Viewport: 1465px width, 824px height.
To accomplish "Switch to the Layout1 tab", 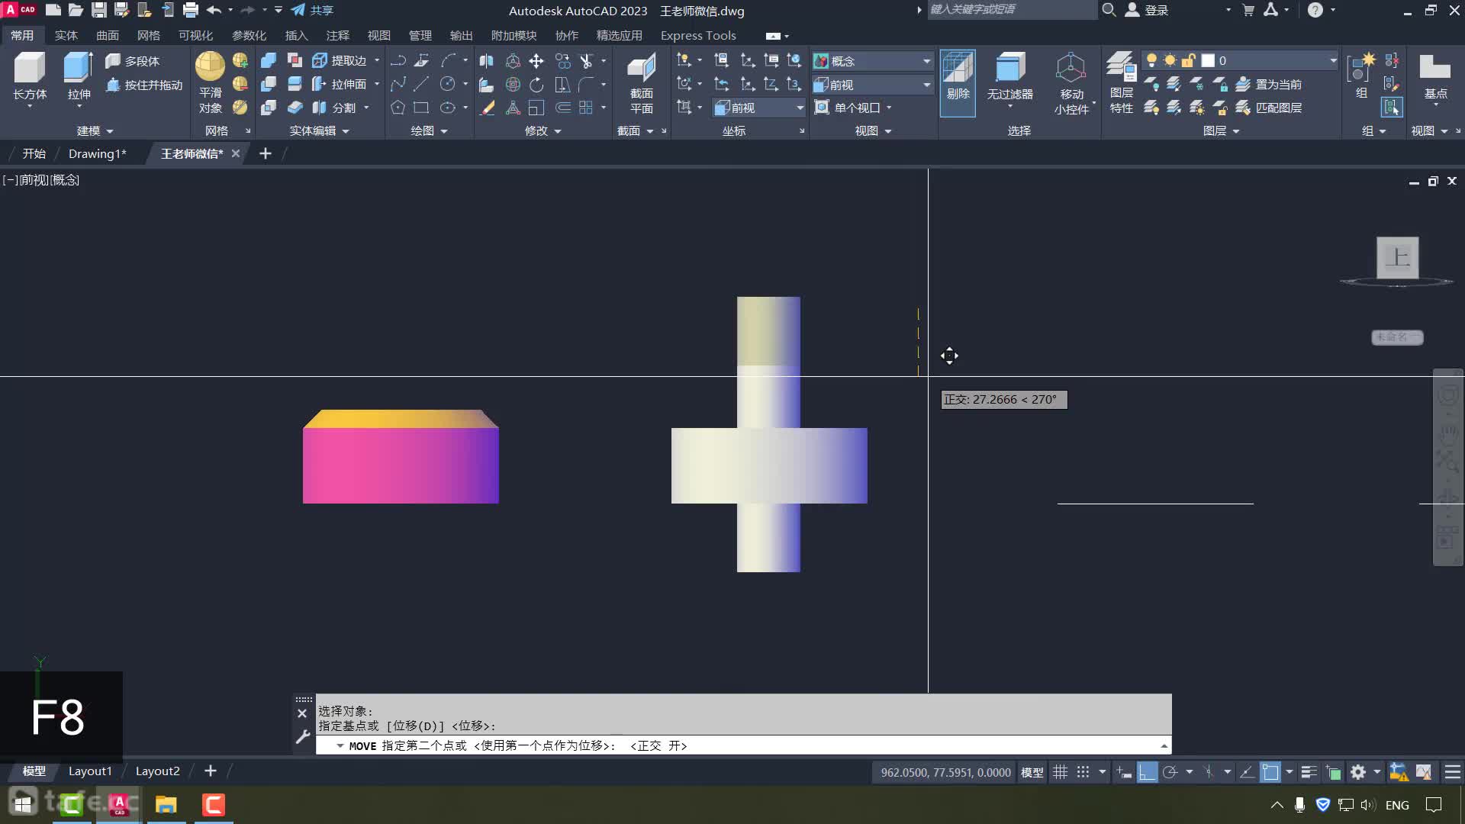I will click(90, 771).
